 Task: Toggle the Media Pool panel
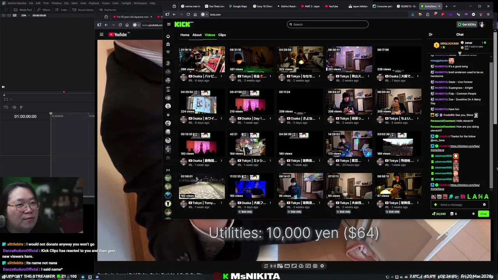click(x=23, y=10)
